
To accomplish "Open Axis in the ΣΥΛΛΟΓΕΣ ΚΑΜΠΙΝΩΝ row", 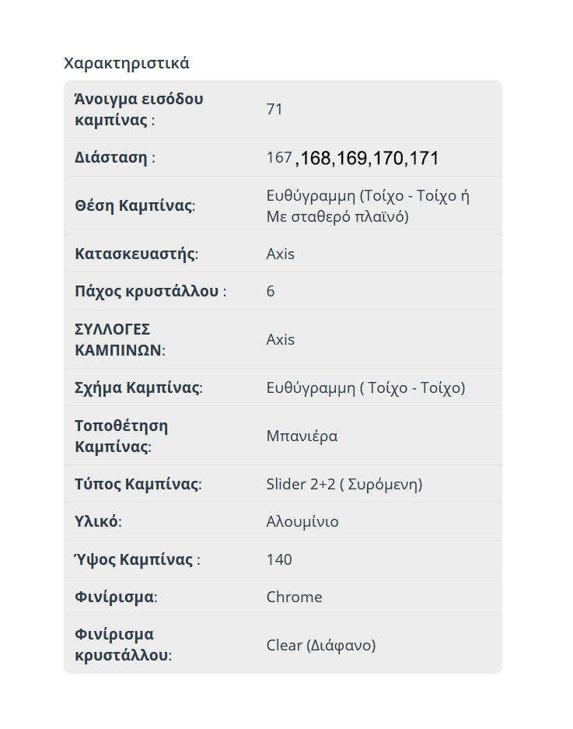I will [x=281, y=339].
